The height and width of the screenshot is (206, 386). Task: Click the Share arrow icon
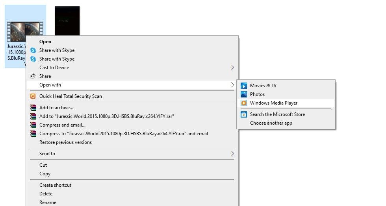[33, 76]
